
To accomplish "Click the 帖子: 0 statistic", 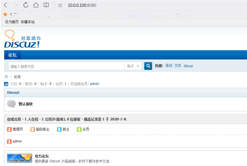I will [46, 84].
